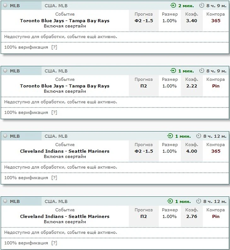Click 'Pin' bookmaker in Toronto 2.22 card
The height and width of the screenshot is (250, 230).
216,86
